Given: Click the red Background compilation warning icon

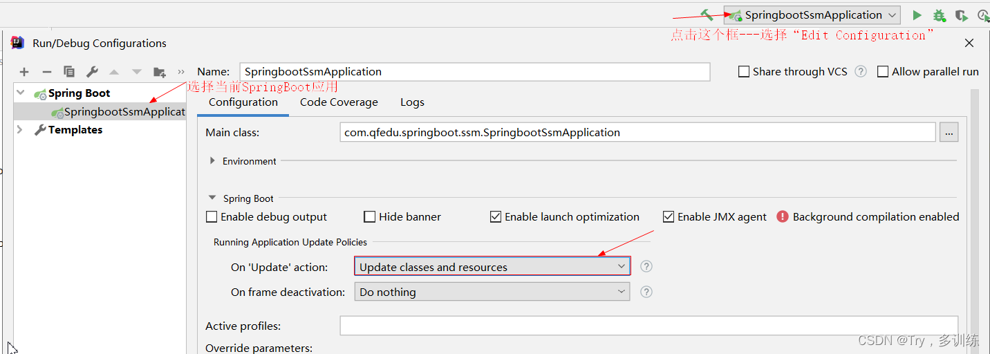Looking at the screenshot, I should 783,216.
